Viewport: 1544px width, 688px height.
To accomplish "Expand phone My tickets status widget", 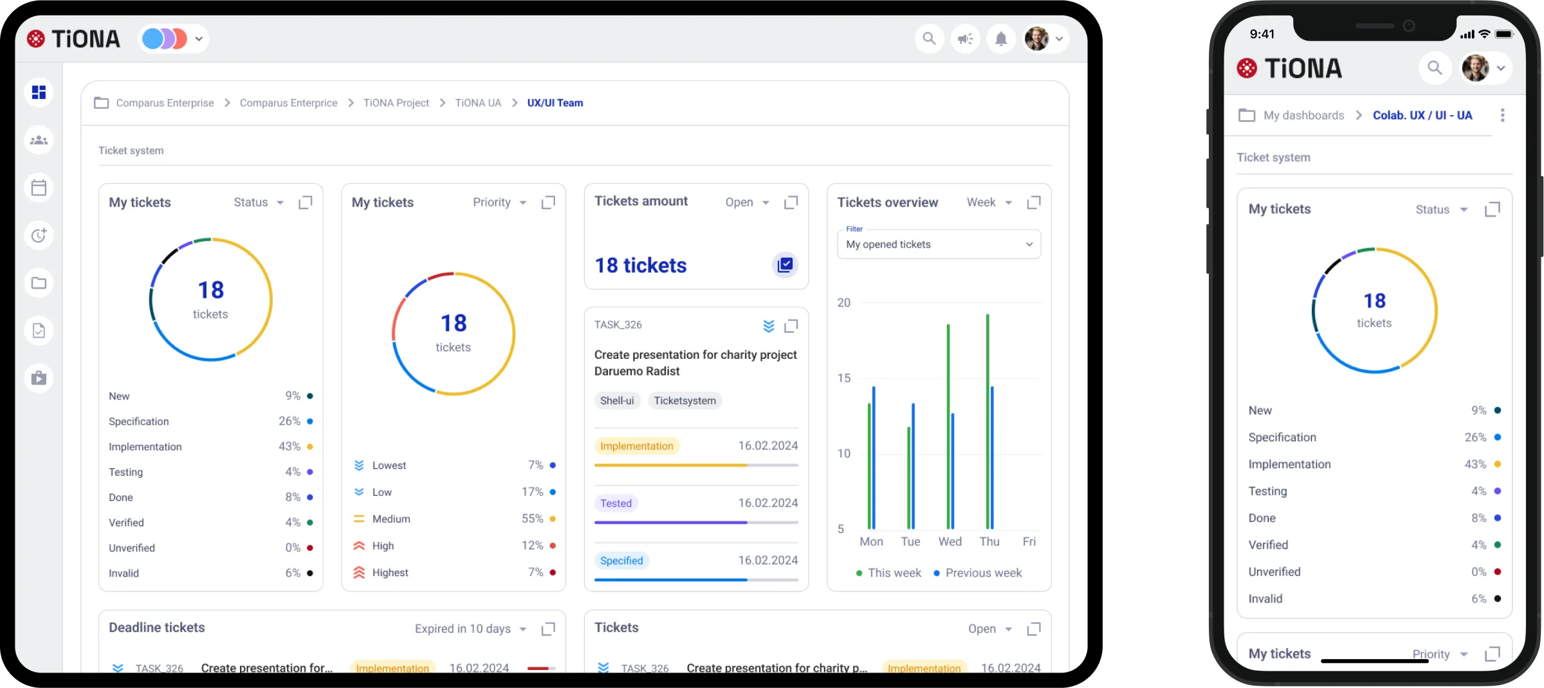I will point(1493,210).
